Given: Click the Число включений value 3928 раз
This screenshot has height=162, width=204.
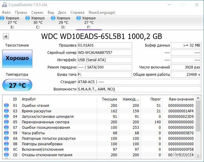Looking at the screenshot, I should [186, 67].
